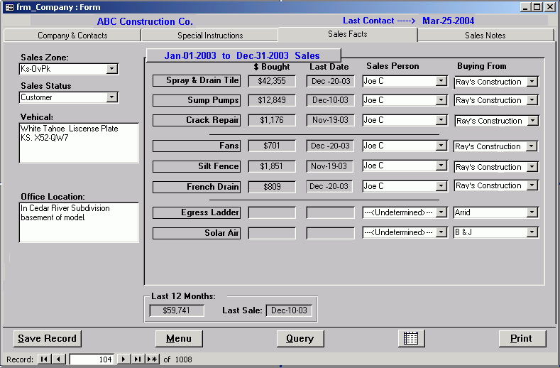Jump to last record arrow
This screenshot has height=368, width=560.
pos(138,359)
